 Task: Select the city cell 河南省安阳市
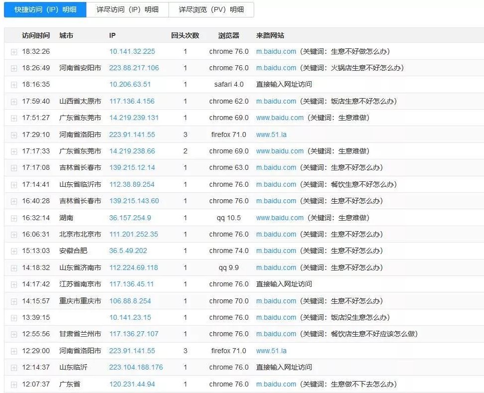pos(80,68)
